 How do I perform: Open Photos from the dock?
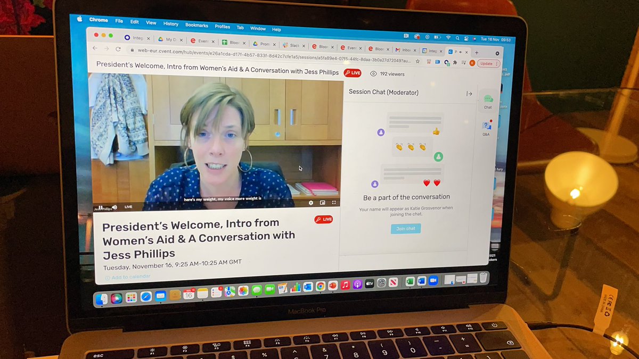coord(243,290)
